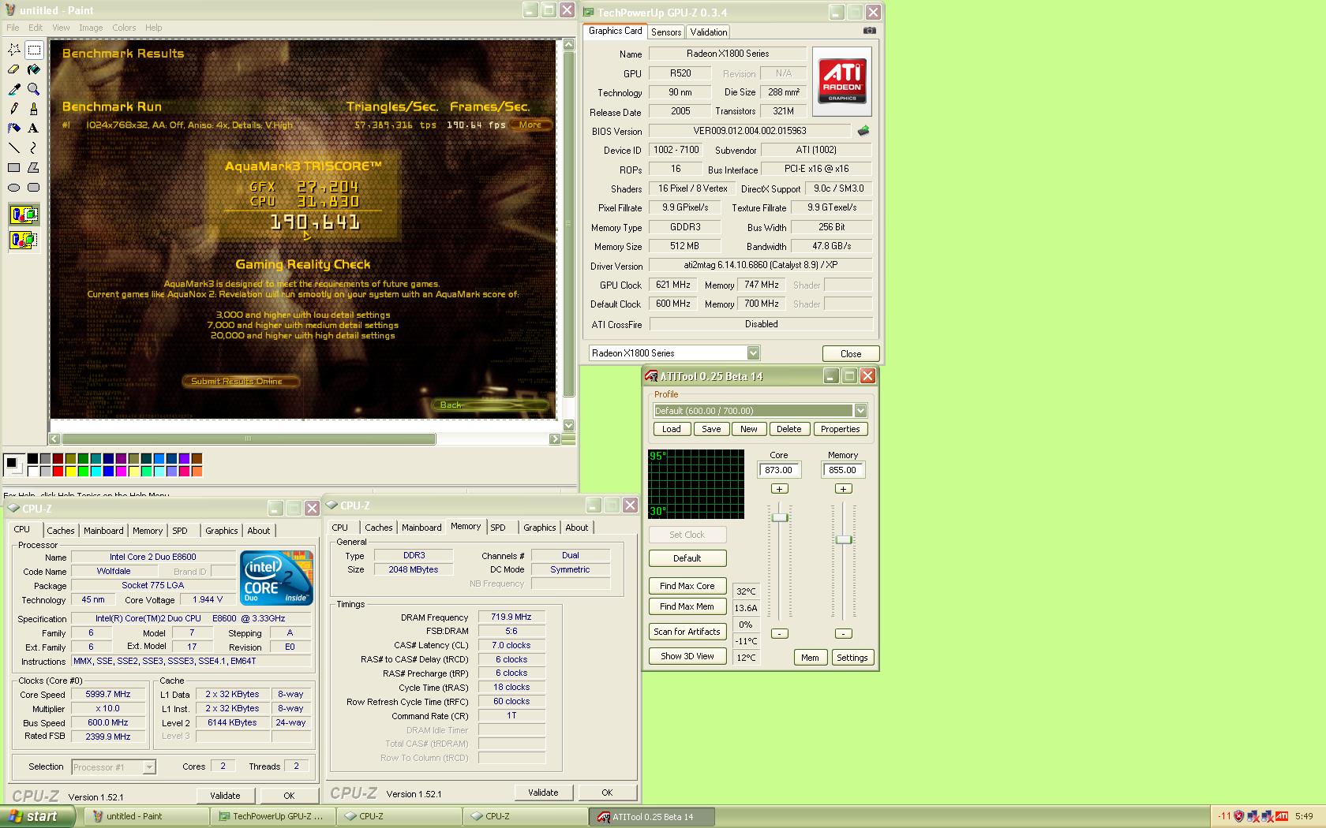The width and height of the screenshot is (1326, 828).
Task: Click Show 3D View in ATITool
Action: [x=687, y=656]
